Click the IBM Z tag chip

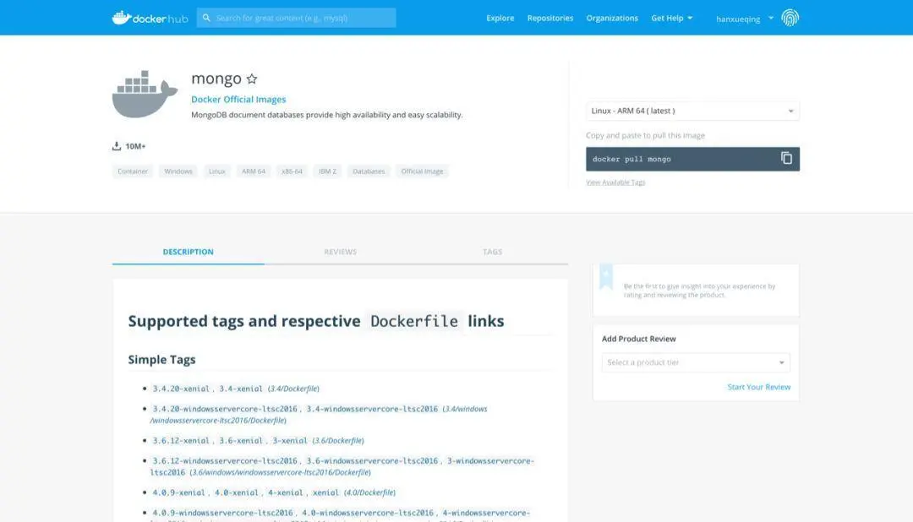coord(327,171)
